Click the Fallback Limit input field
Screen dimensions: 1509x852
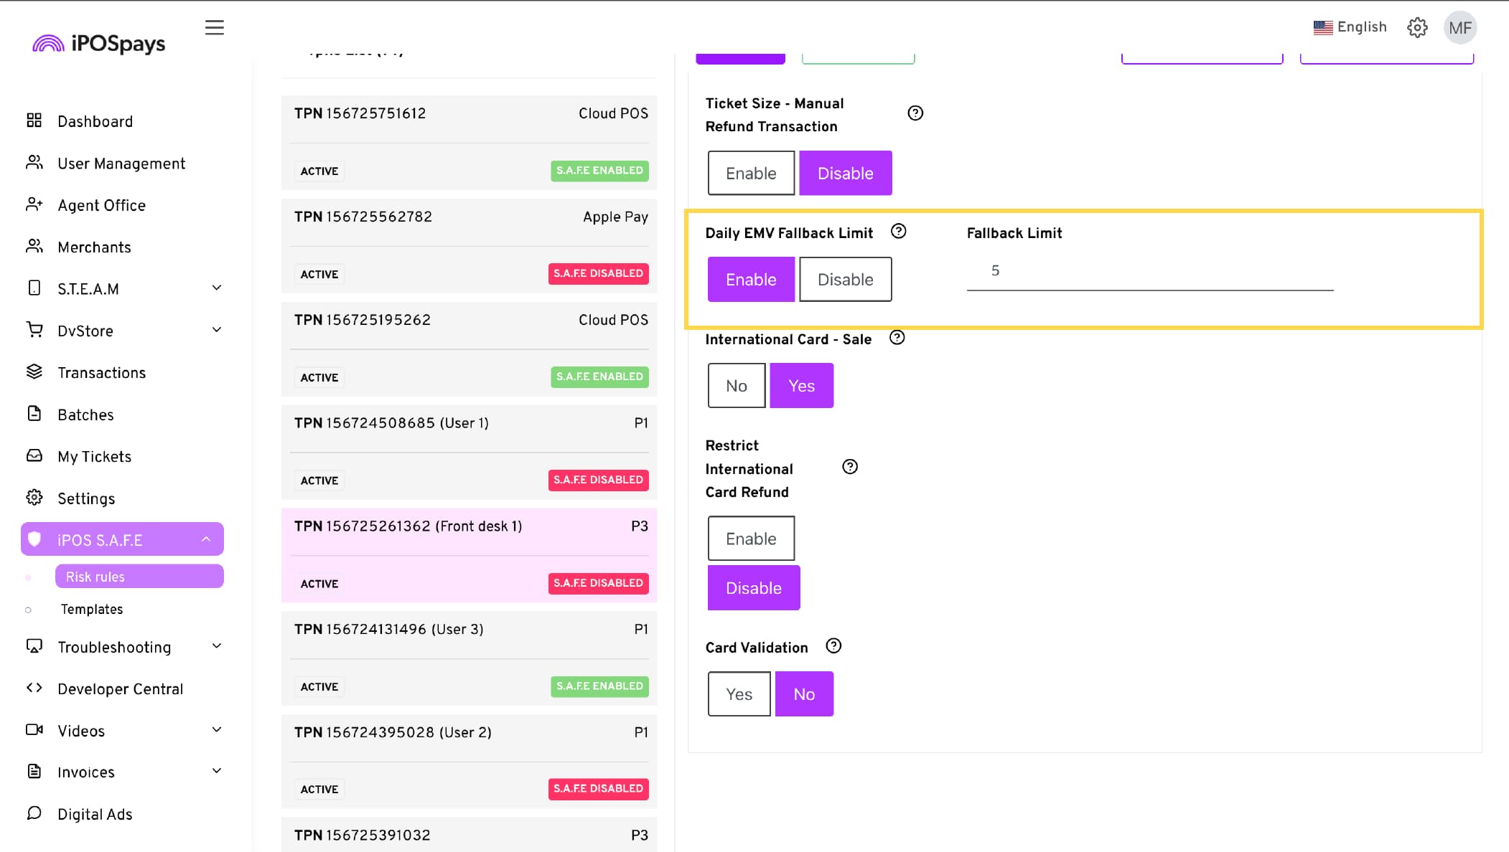pos(1149,271)
